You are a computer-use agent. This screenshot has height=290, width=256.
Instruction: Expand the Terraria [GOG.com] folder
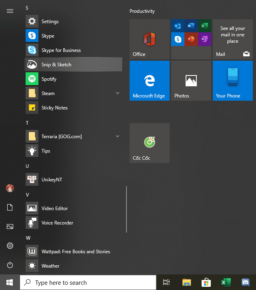pos(118,137)
